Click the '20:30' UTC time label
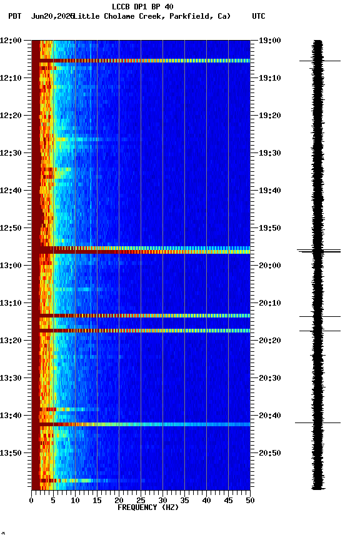The height and width of the screenshot is (540, 345). 270,378
